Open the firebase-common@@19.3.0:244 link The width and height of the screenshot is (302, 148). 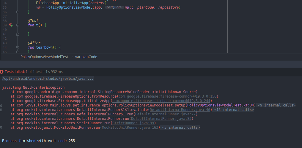coord(161,101)
